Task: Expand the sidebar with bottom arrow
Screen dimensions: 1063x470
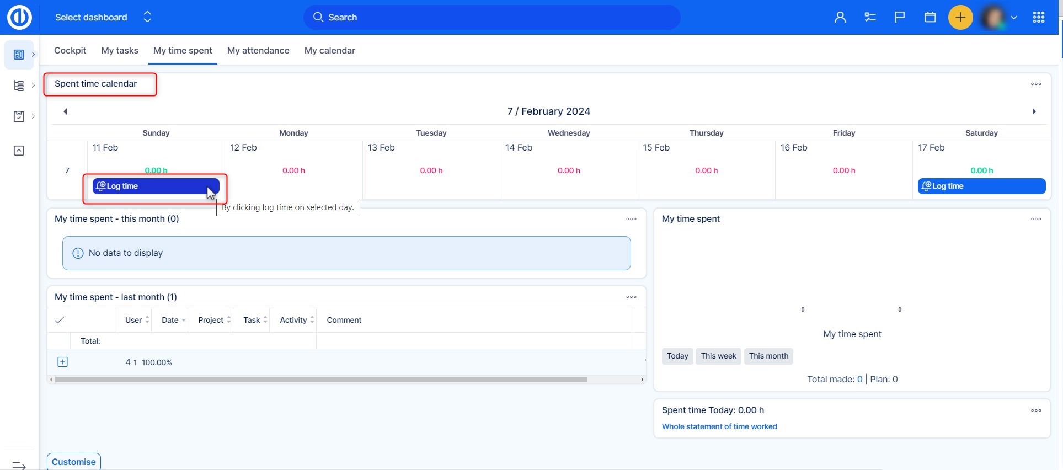Action: click(19, 465)
